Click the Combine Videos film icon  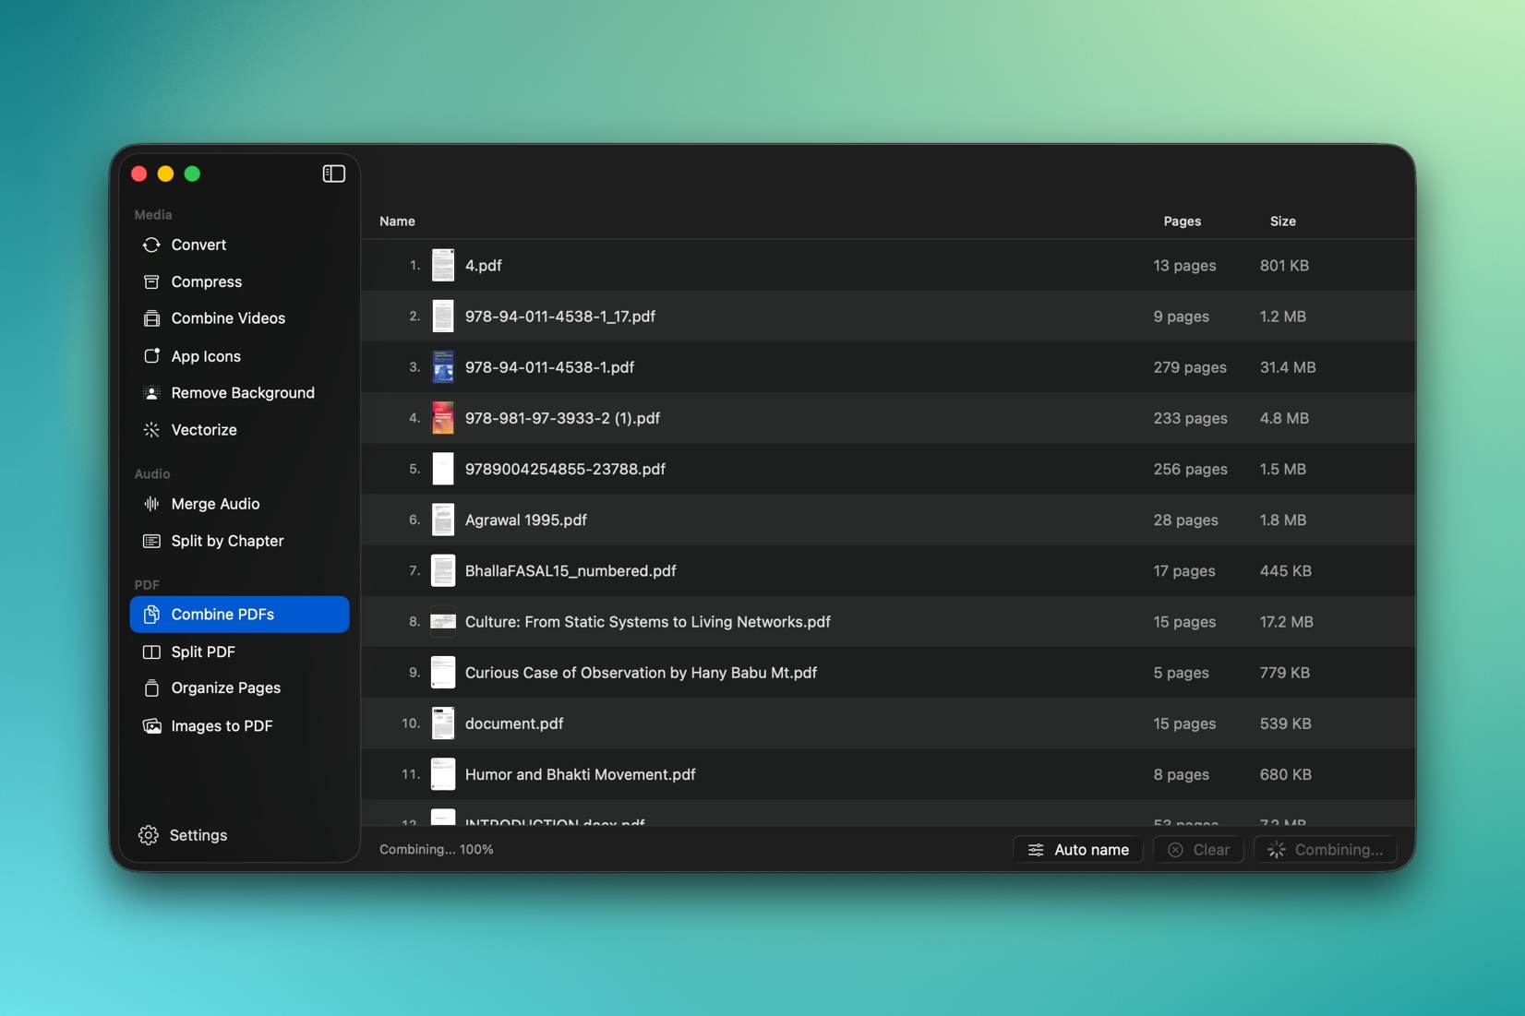(x=151, y=318)
